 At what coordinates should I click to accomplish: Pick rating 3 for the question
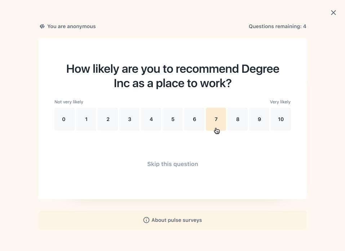click(x=129, y=119)
